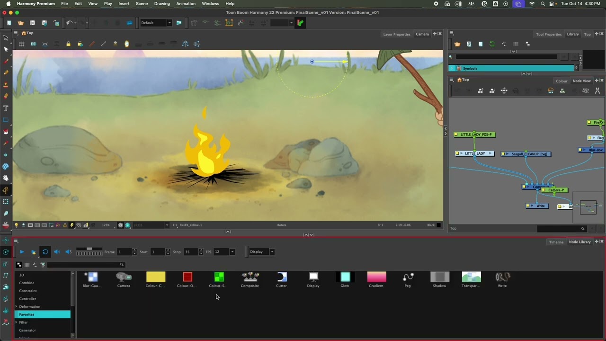The image size is (606, 341).
Task: Click the Seagull_CLEANUP node
Action: (x=526, y=154)
